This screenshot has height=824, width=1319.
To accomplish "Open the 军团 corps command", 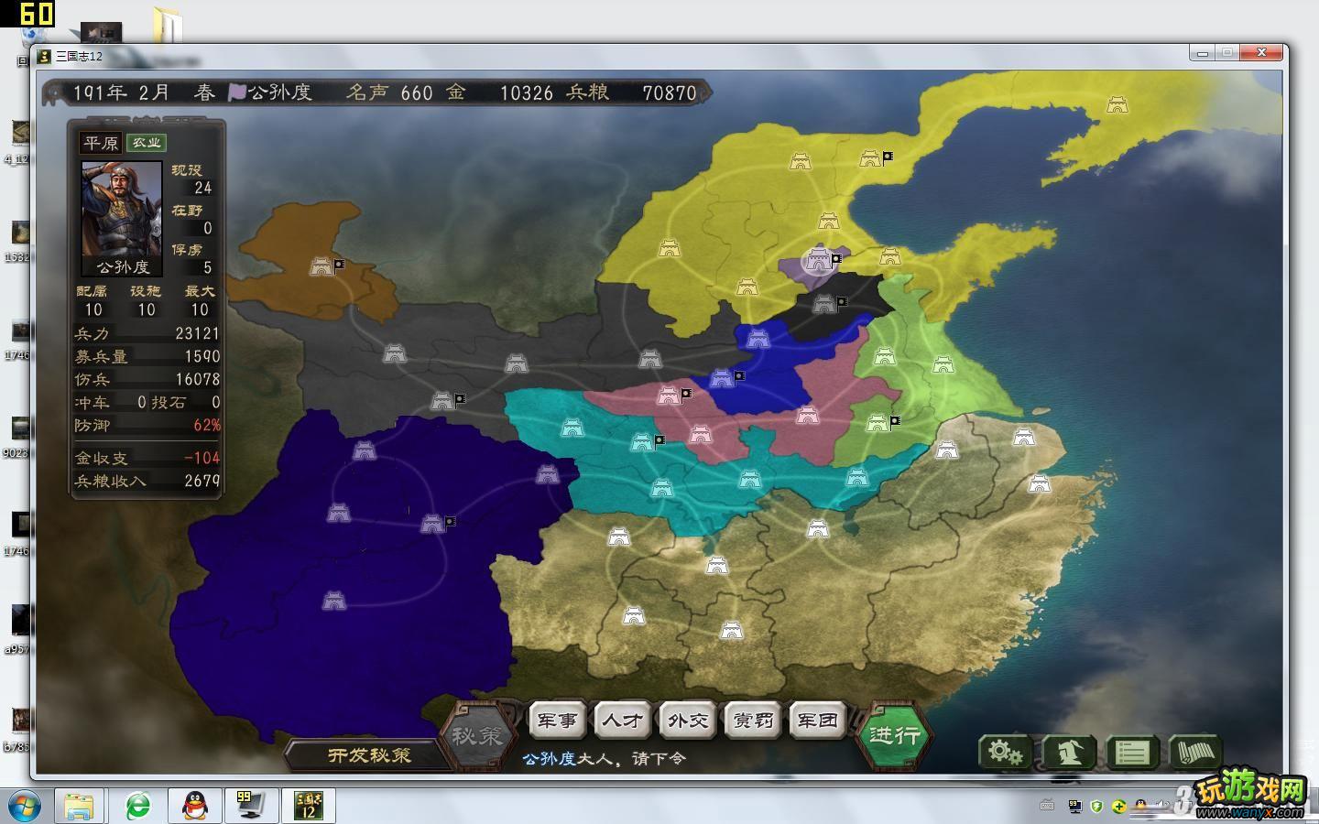I will point(817,721).
